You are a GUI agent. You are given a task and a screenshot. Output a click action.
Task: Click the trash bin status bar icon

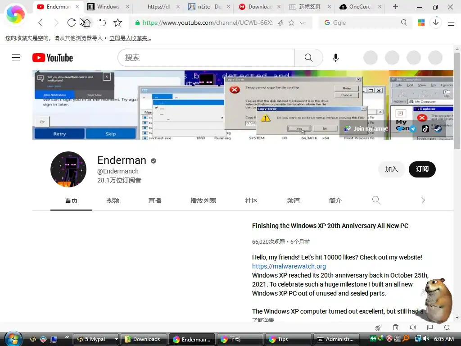pos(396,328)
